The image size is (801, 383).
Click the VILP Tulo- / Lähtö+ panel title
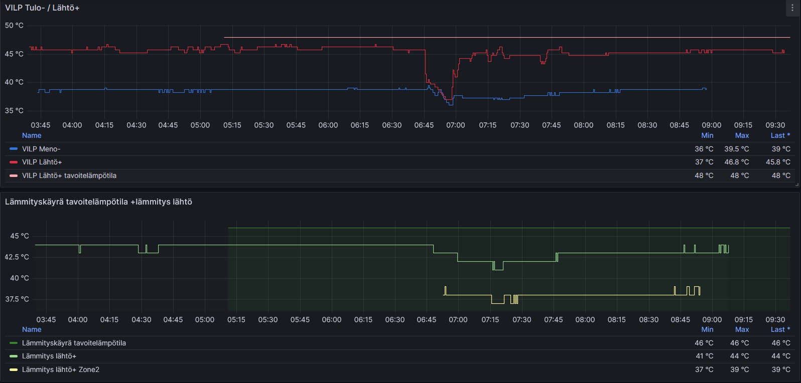pyautogui.click(x=42, y=8)
